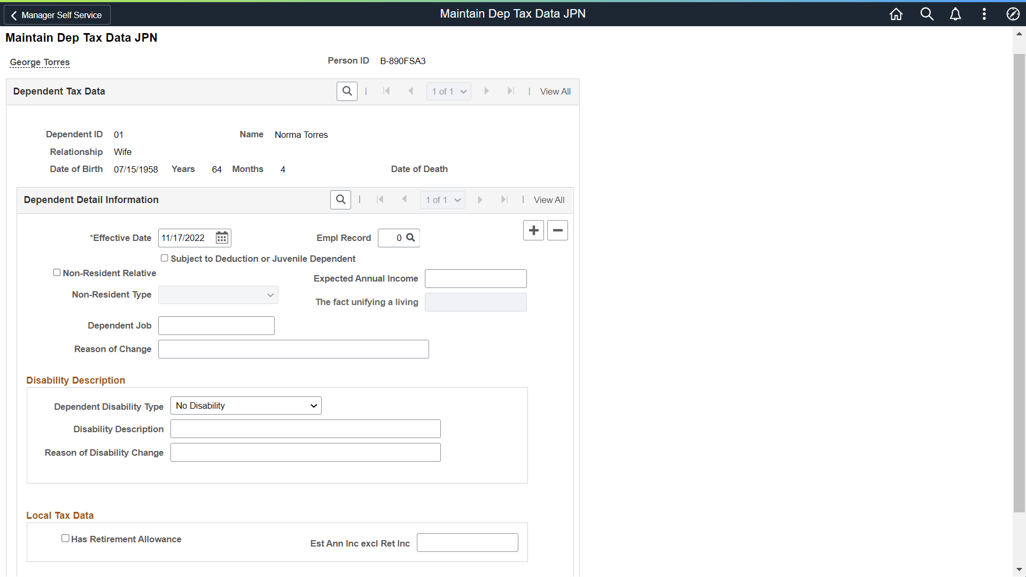Open the three-dot actions menu
This screenshot has width=1026, height=577.
coord(984,14)
